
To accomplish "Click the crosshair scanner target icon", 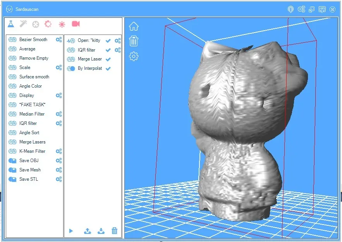I will pyautogui.click(x=36, y=24).
